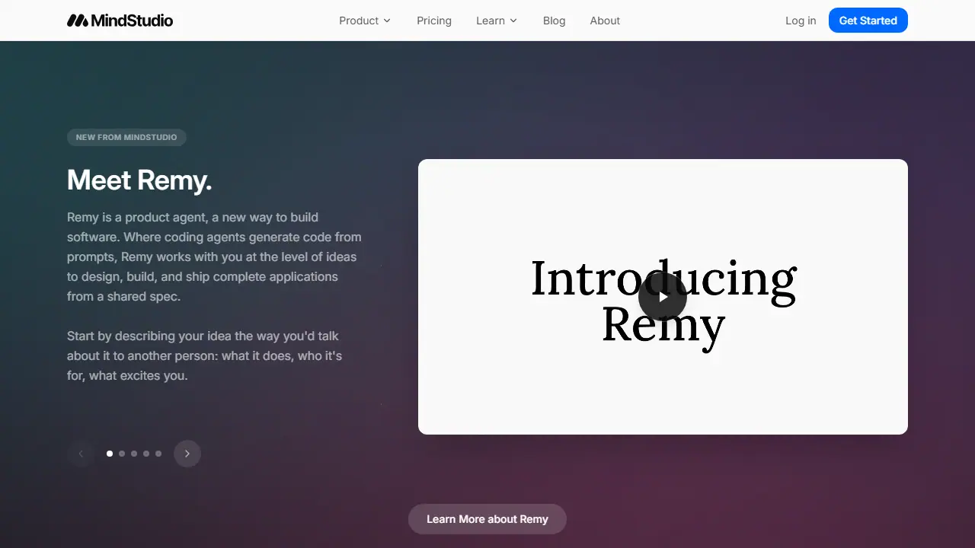
Task: Expand the Product dropdown menu
Action: (x=365, y=21)
